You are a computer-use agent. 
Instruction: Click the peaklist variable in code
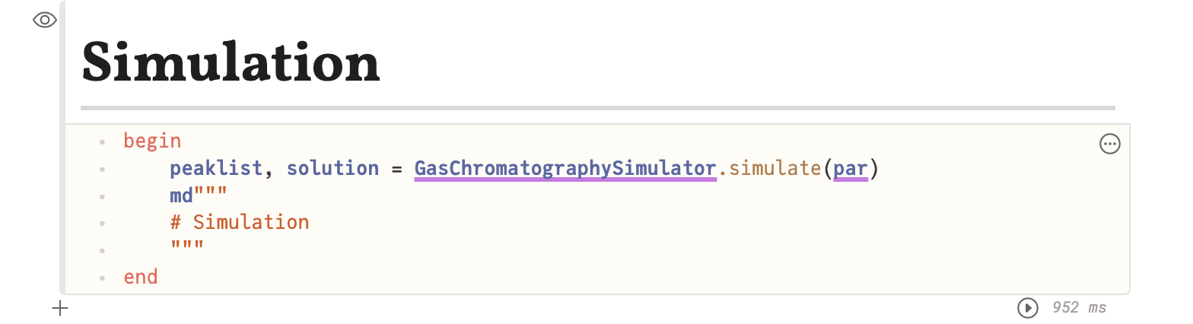216,168
